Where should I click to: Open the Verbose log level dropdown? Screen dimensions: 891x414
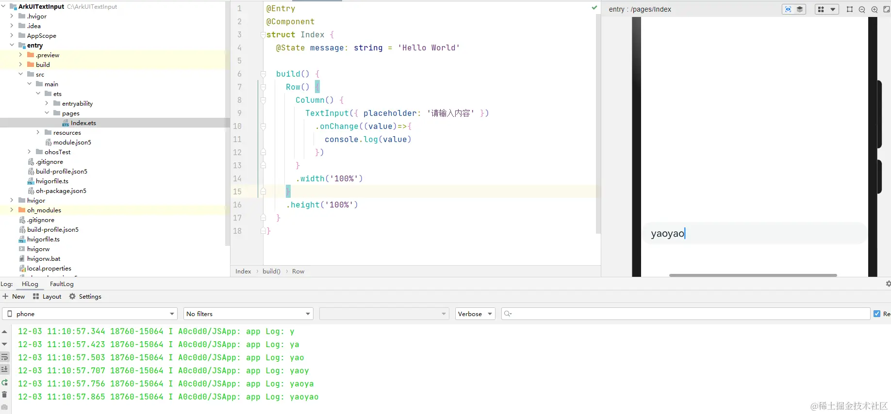(475, 314)
